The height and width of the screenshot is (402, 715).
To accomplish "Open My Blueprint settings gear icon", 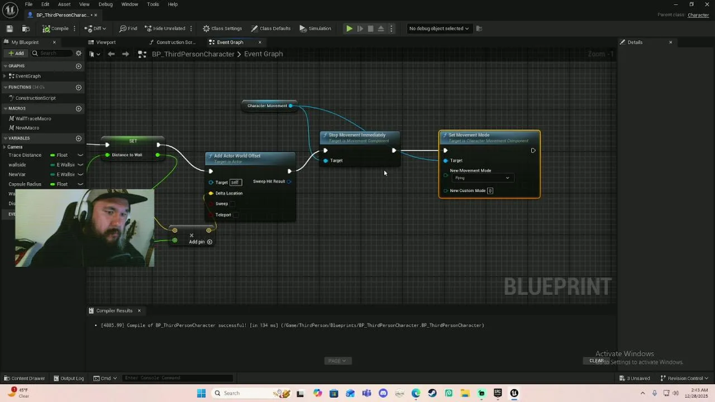I will tap(78, 53).
